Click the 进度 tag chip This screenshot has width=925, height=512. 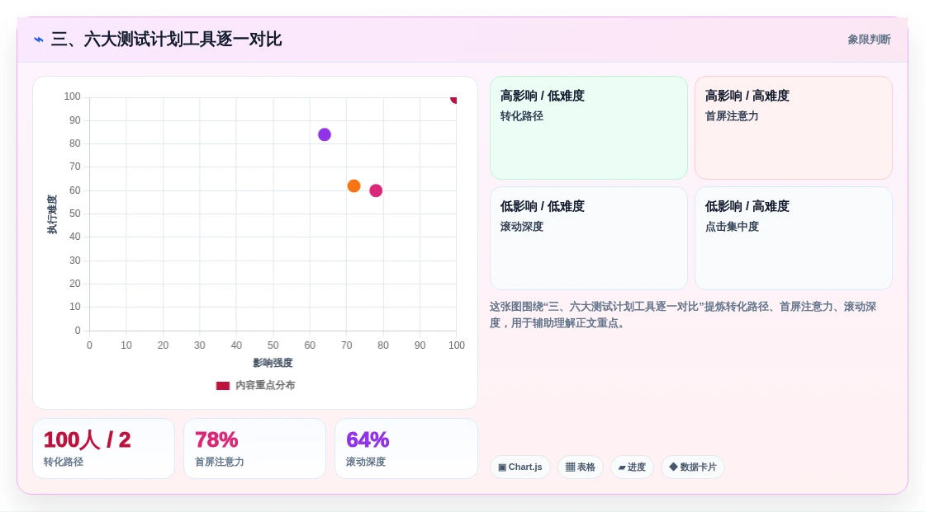(x=632, y=467)
